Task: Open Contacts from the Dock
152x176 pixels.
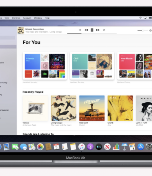Action: point(48,147)
